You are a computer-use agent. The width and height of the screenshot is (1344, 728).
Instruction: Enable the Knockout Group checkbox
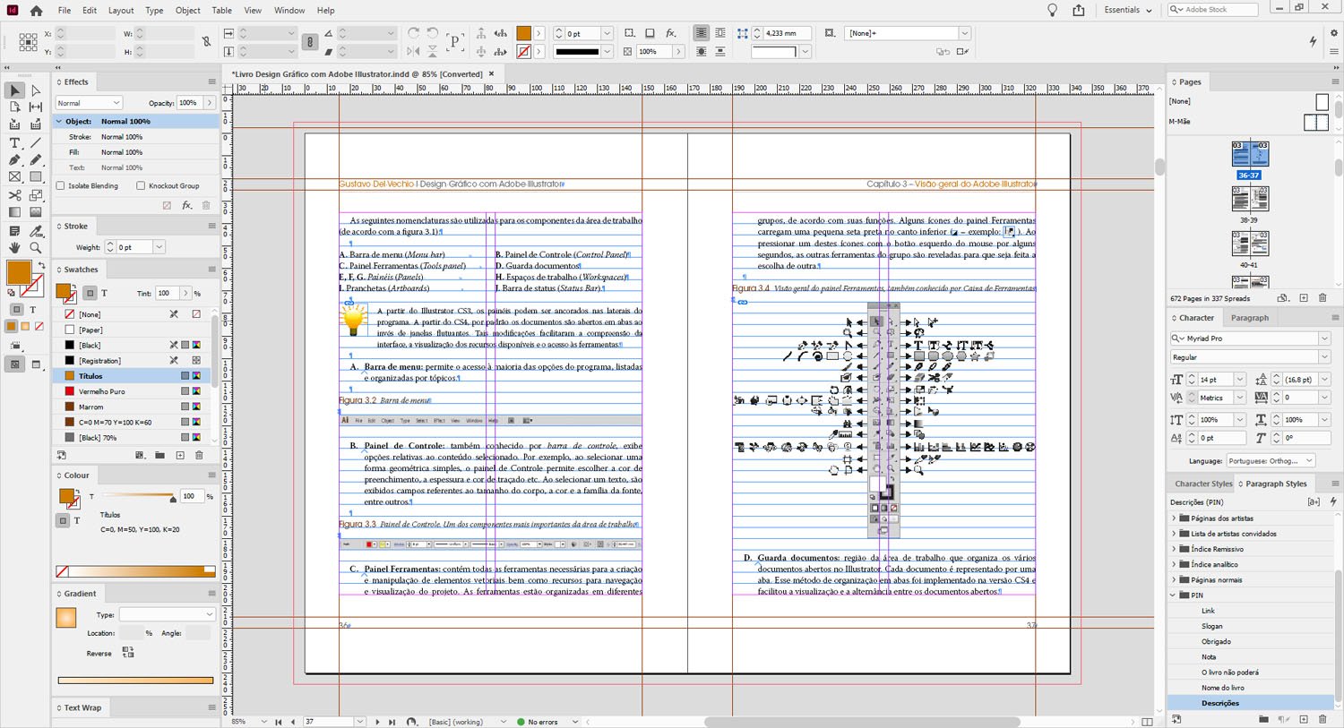click(141, 185)
